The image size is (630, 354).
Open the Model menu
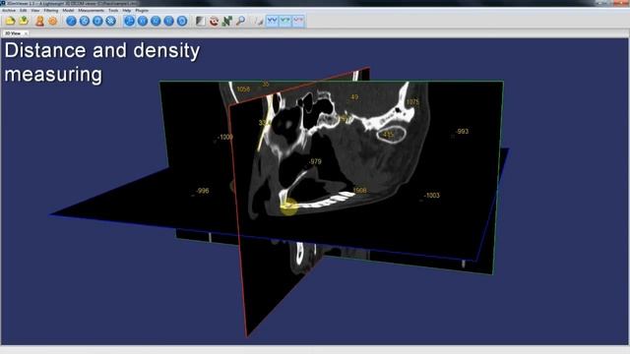pos(68,11)
